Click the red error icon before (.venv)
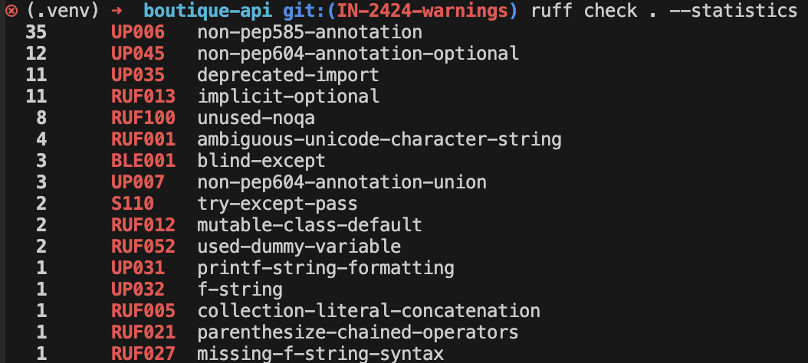The image size is (808, 363). (x=11, y=11)
